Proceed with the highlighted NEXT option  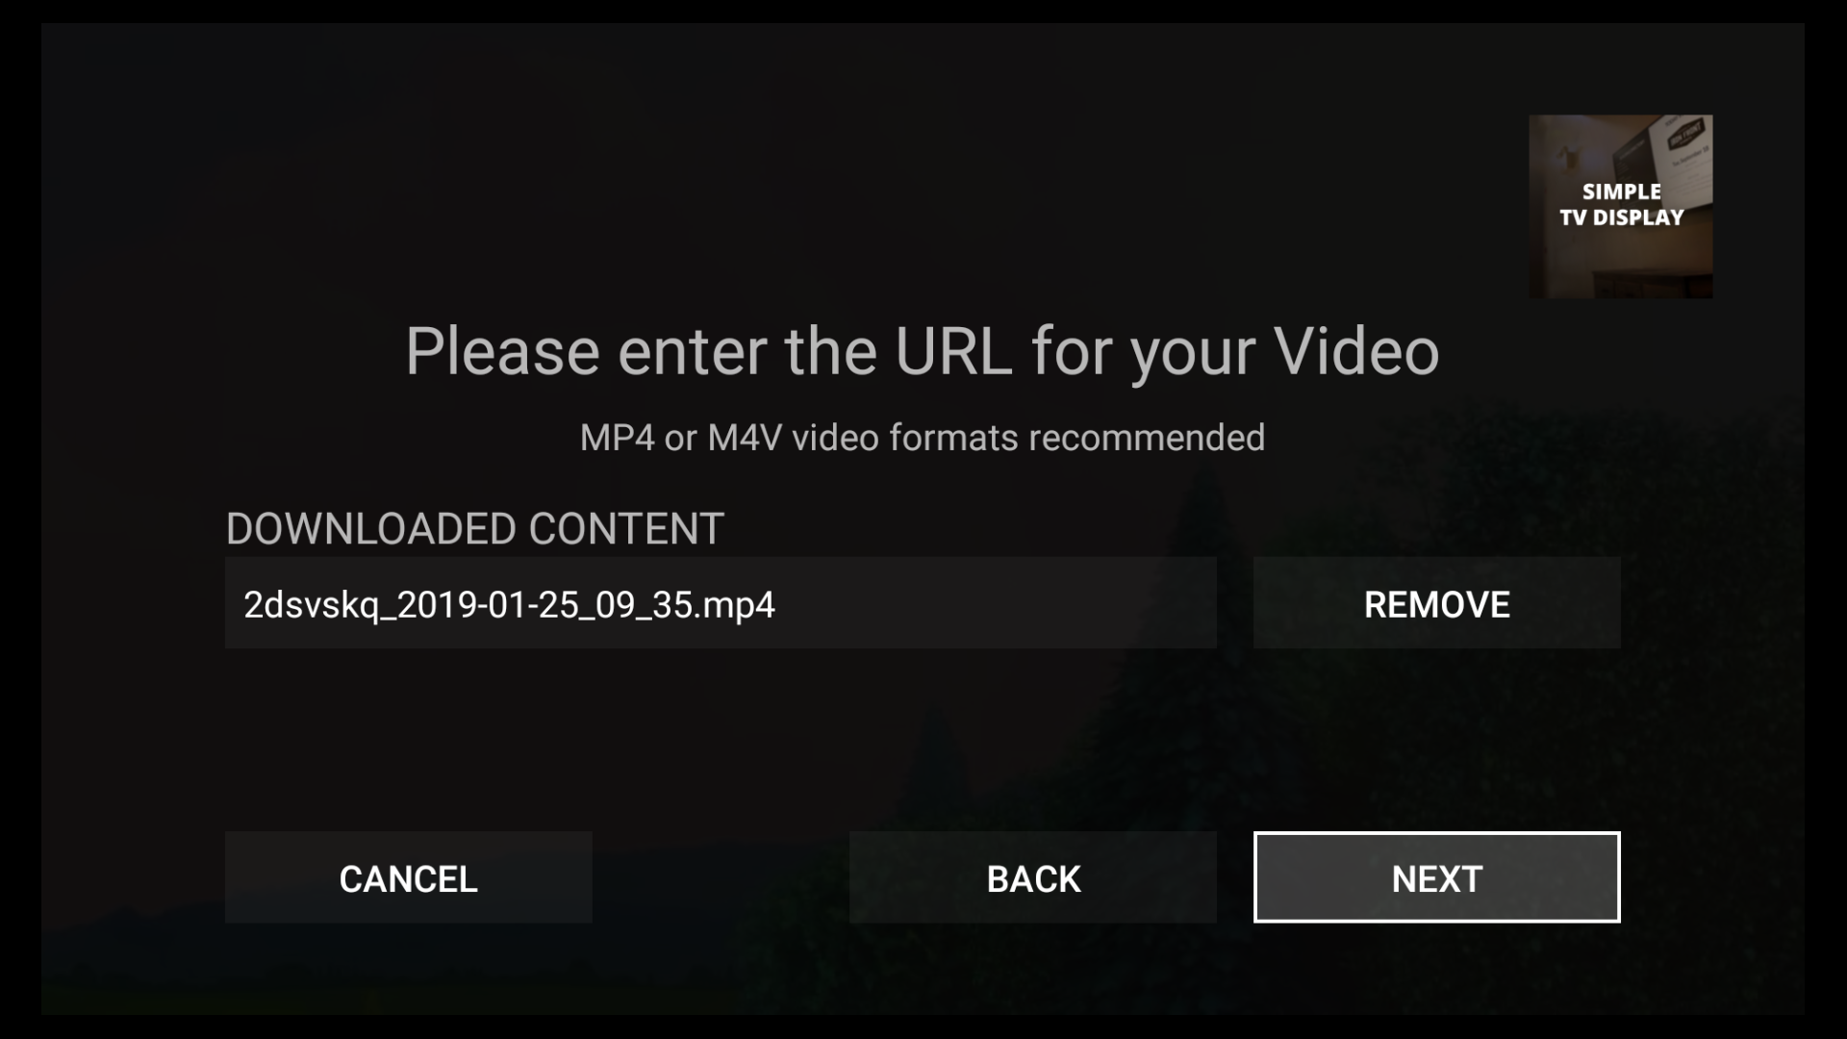pyautogui.click(x=1436, y=877)
